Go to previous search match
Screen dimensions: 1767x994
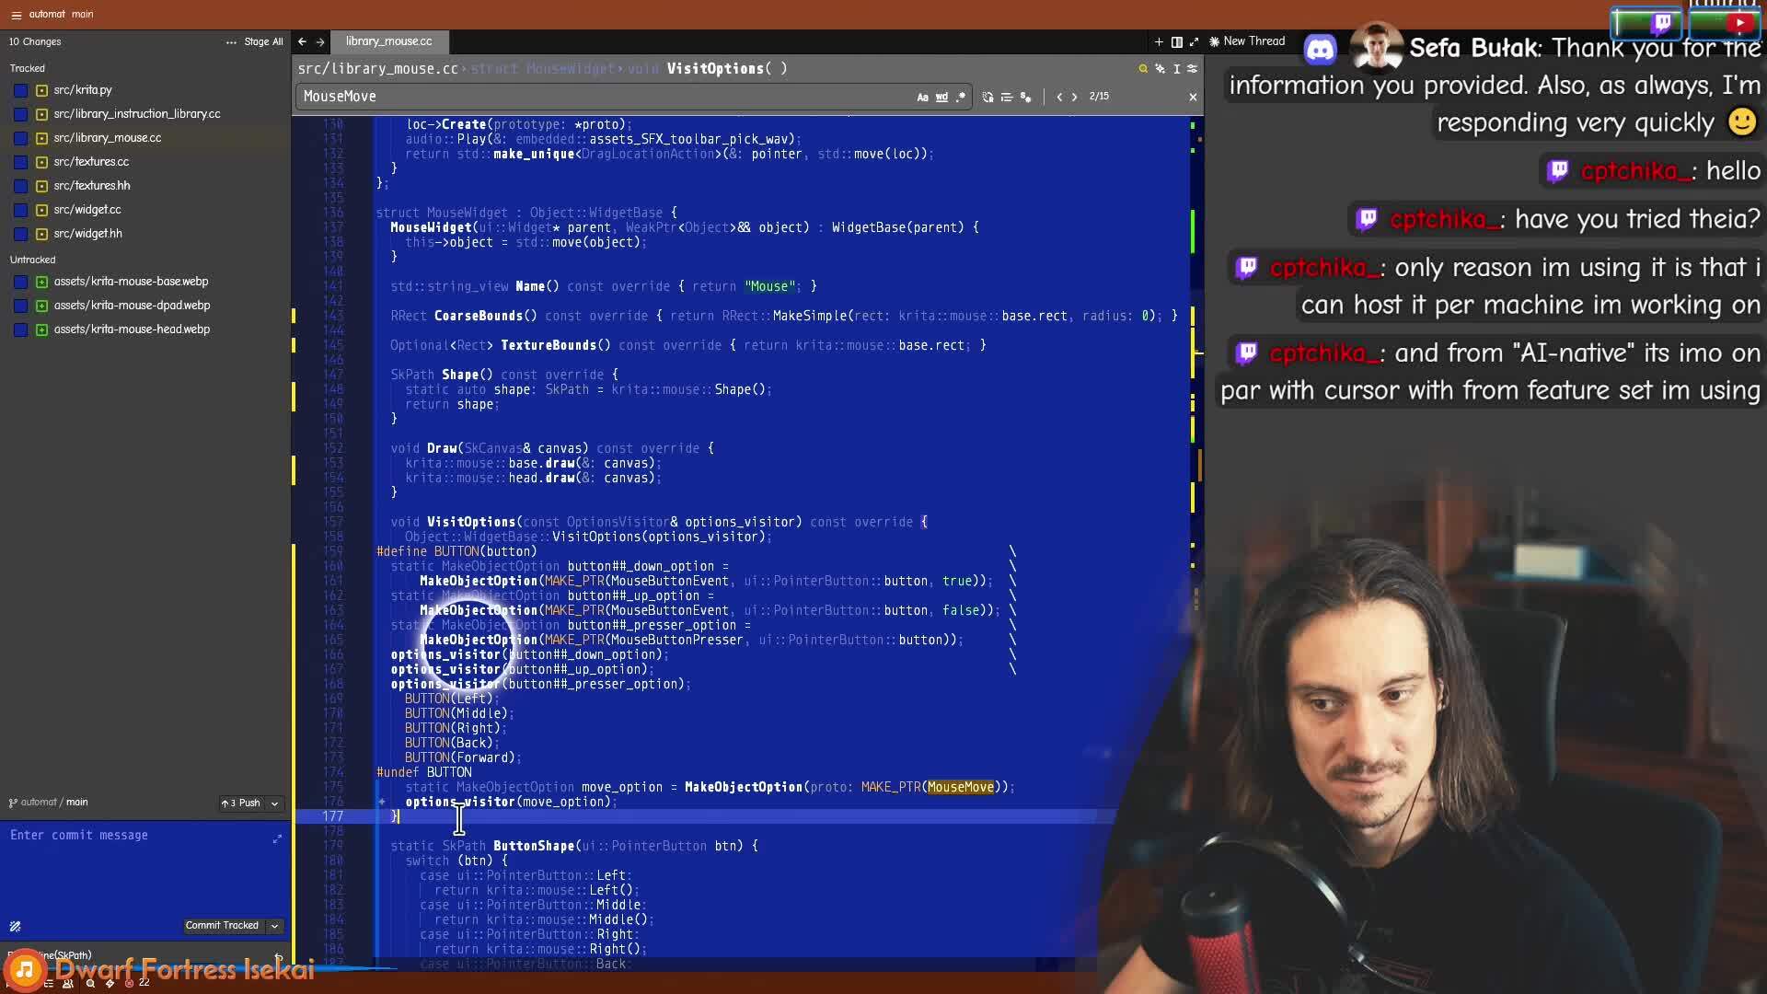pos(1059,97)
